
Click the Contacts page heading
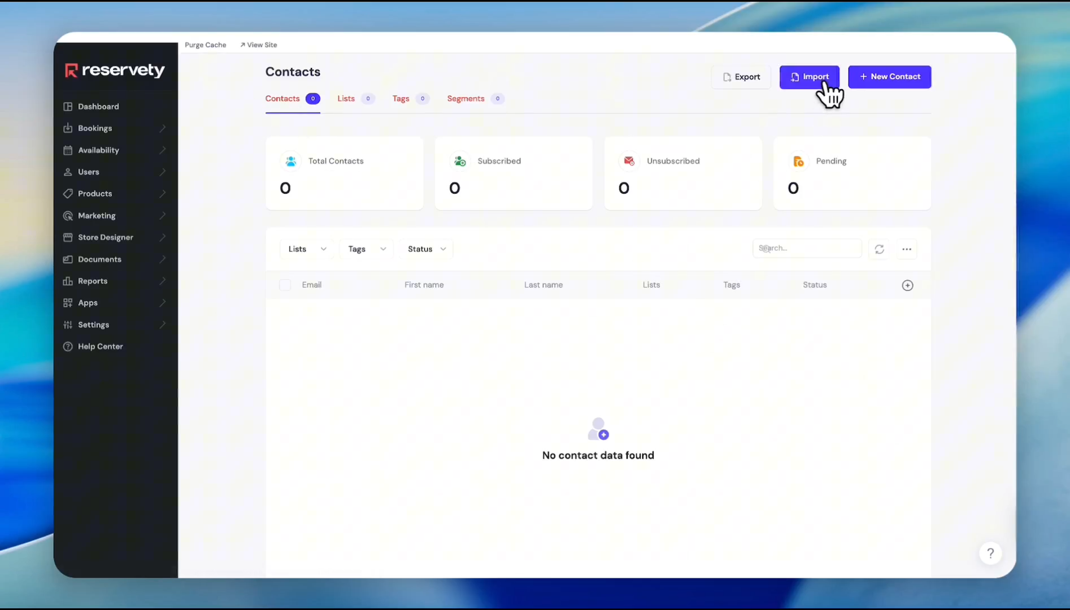[x=293, y=72]
